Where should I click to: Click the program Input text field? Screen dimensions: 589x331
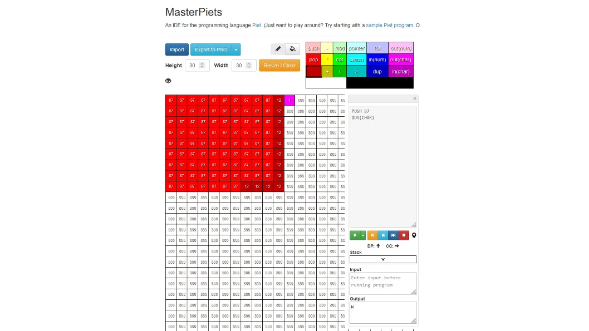click(x=383, y=283)
